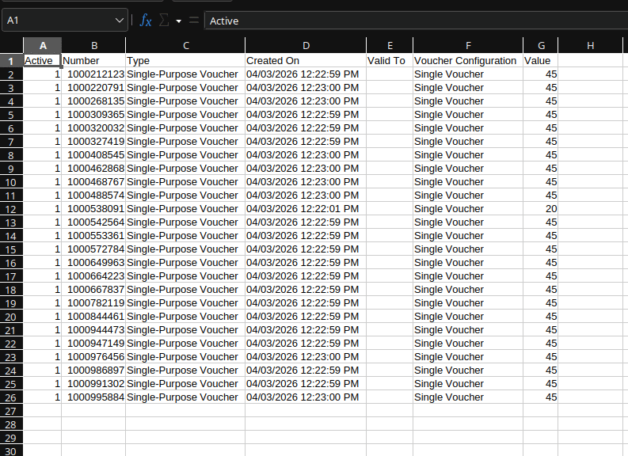Select cell with number 1000995884
The image size is (628, 456).
[x=93, y=397]
